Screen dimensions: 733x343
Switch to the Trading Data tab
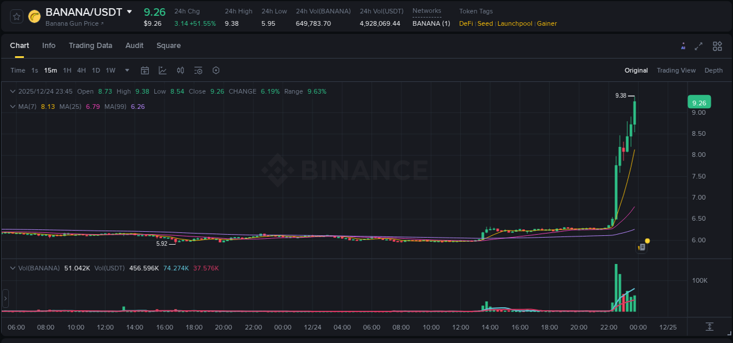coord(91,46)
